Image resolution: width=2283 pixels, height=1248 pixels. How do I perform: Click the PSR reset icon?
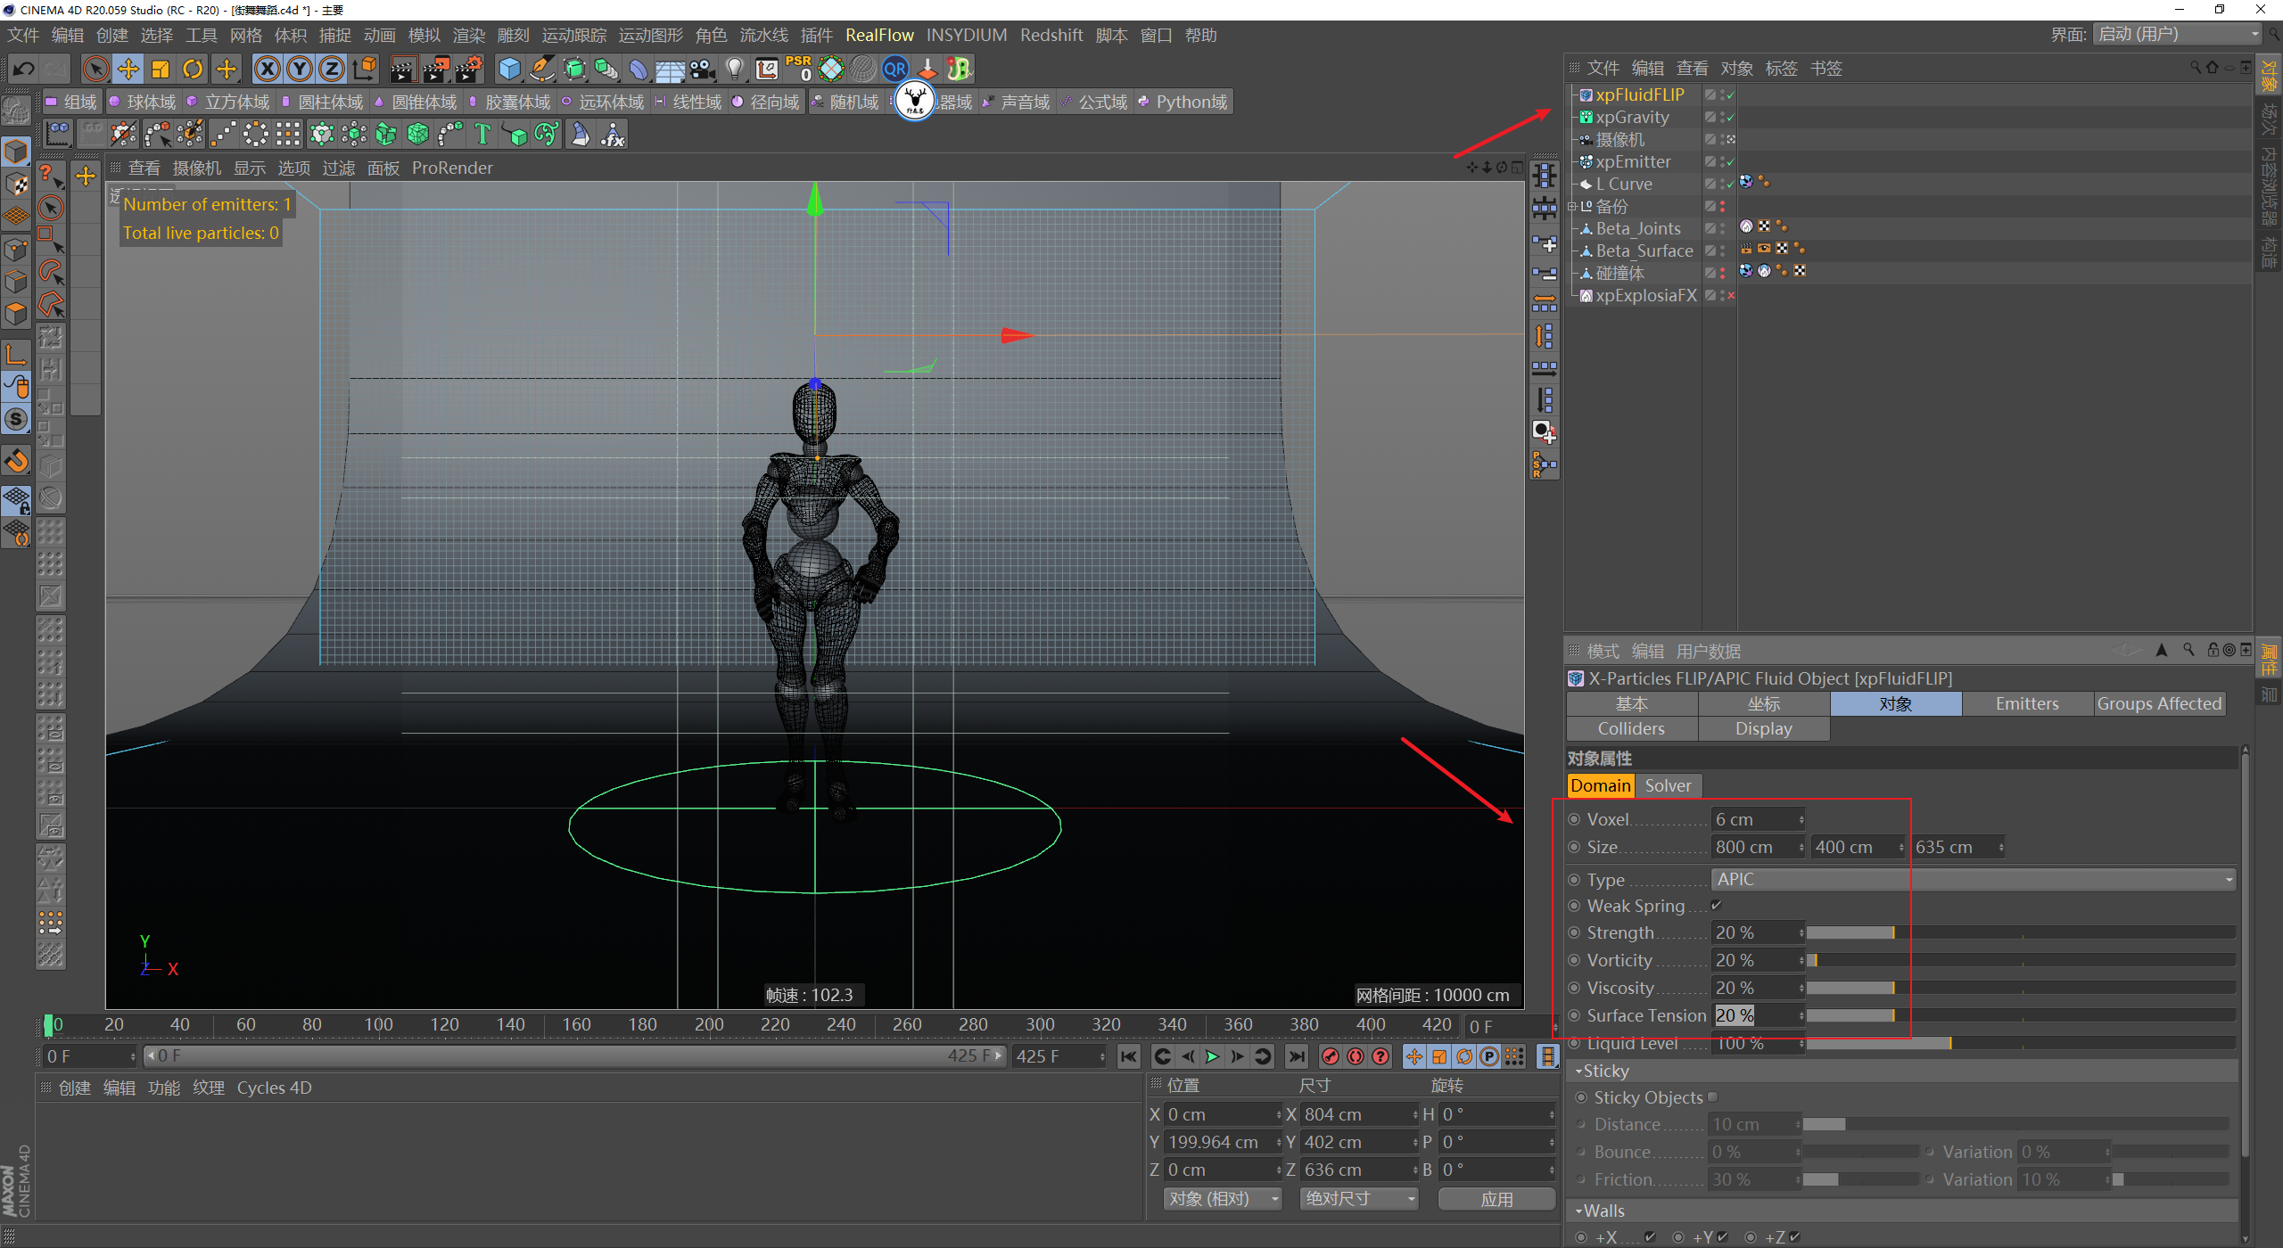click(x=798, y=69)
